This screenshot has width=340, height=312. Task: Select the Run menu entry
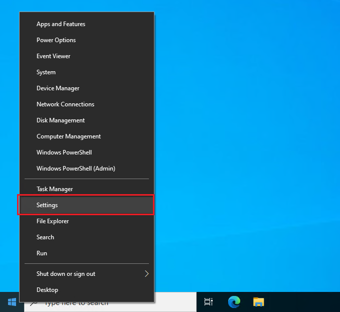pyautogui.click(x=42, y=253)
